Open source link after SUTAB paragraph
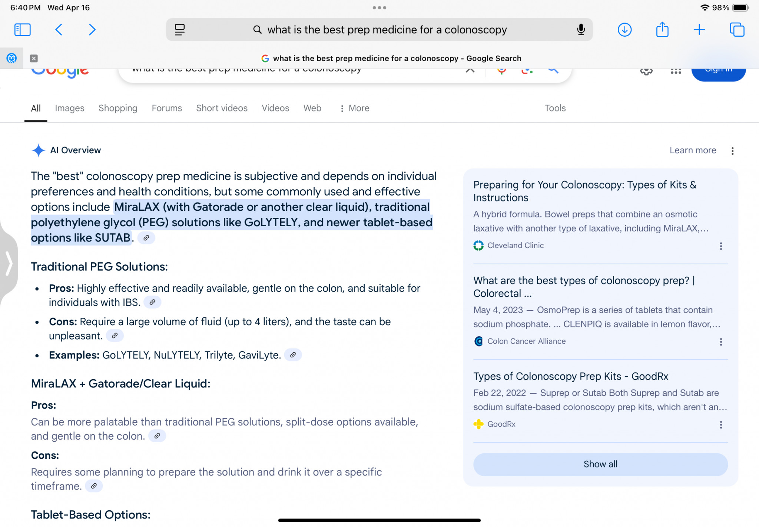Viewport: 759px width, 527px height. (146, 238)
